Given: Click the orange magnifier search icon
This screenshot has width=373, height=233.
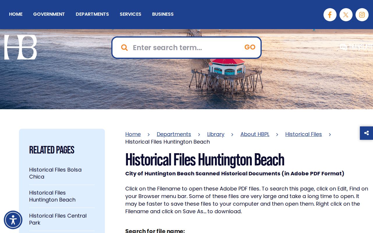Looking at the screenshot, I should pos(124,47).
